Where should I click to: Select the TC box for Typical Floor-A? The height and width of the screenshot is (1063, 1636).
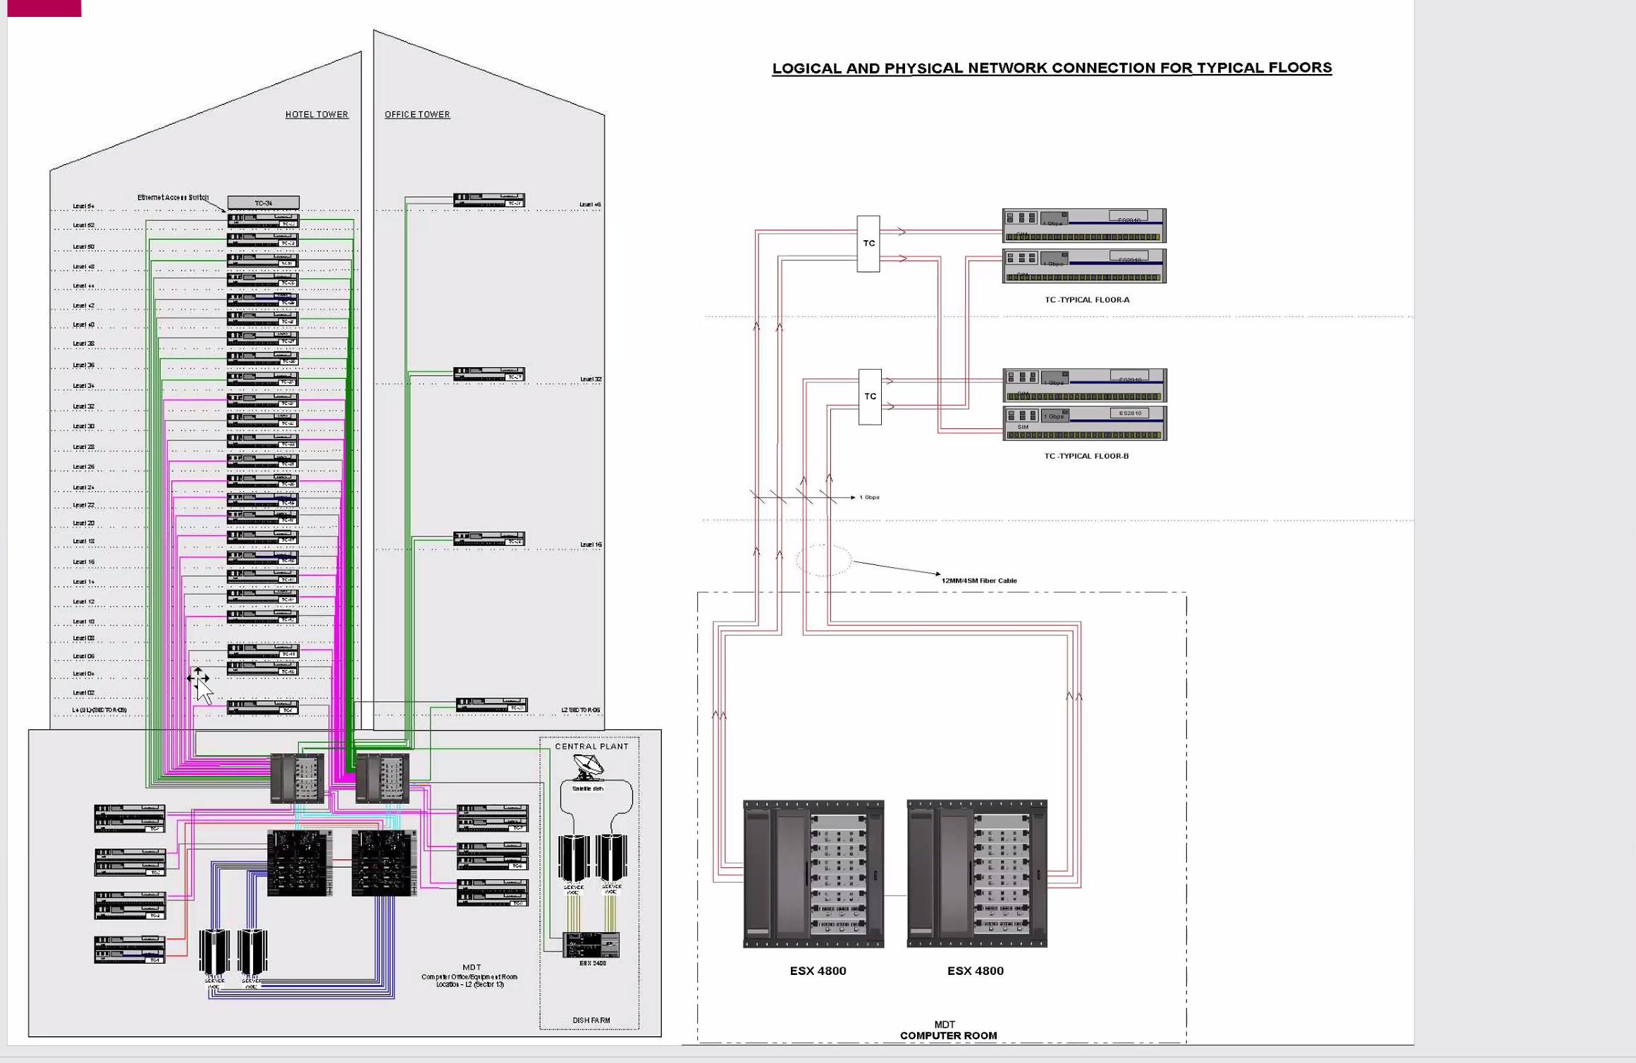click(x=868, y=244)
